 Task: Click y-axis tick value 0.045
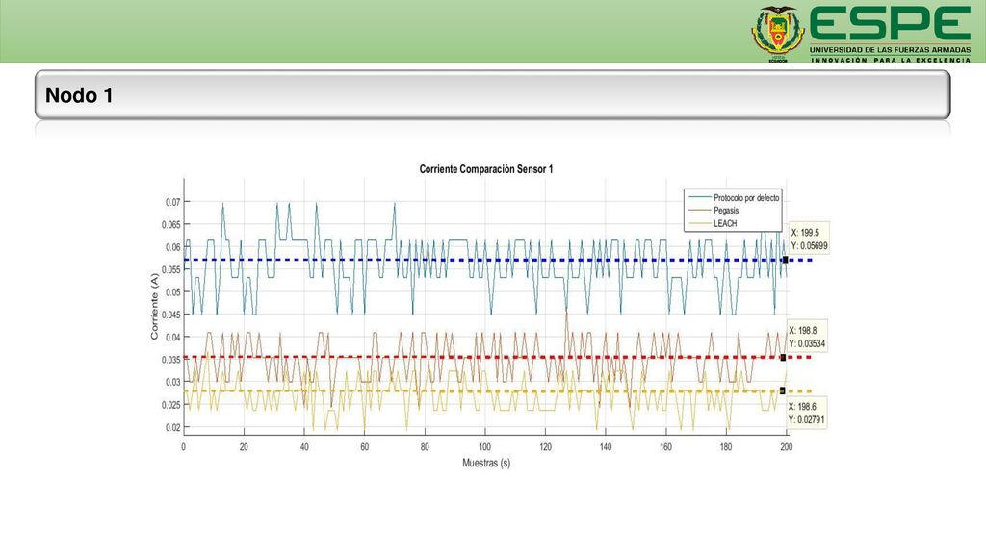coord(171,315)
